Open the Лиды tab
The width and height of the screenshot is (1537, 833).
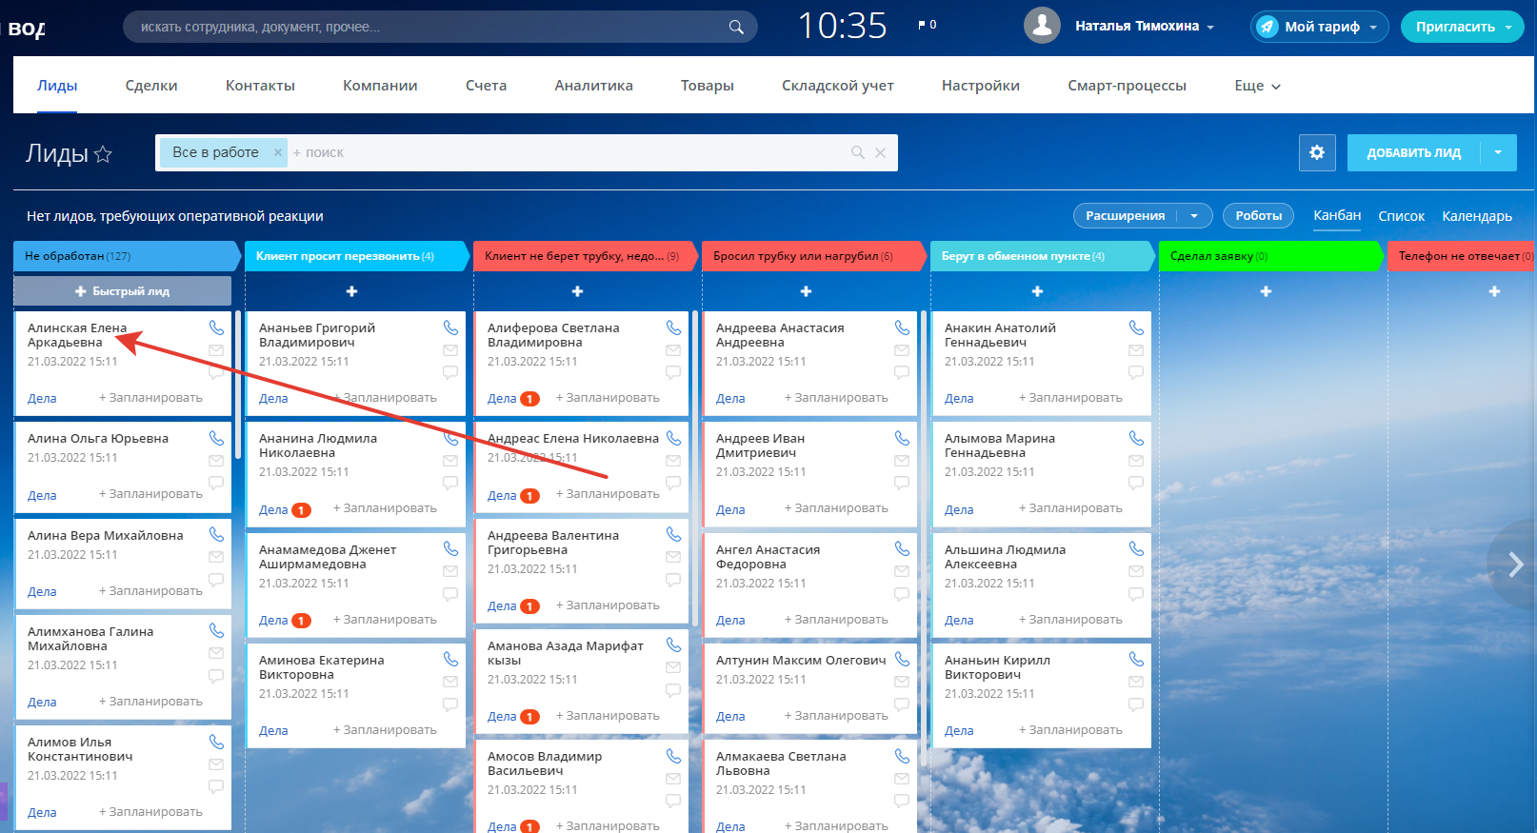point(57,86)
